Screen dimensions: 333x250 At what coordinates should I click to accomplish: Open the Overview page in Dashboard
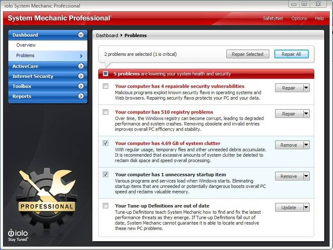pyautogui.click(x=48, y=45)
